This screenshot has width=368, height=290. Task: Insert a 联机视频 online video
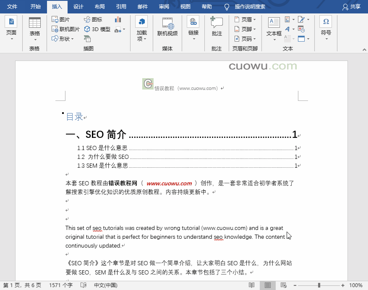pos(167,27)
